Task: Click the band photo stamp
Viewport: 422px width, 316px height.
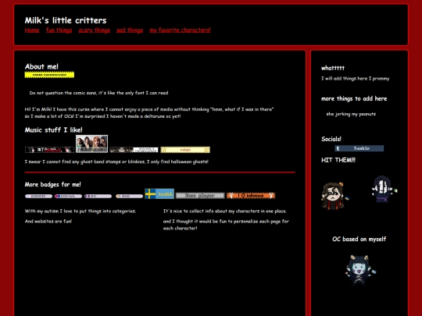Action: [x=91, y=144]
